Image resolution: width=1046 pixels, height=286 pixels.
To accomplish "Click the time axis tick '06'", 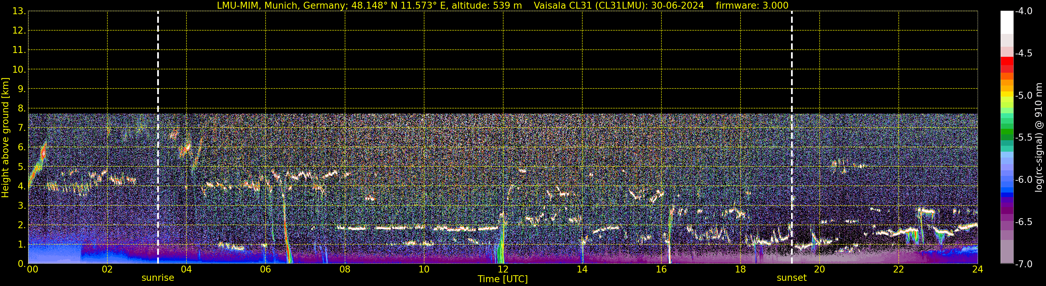I will pos(265,269).
